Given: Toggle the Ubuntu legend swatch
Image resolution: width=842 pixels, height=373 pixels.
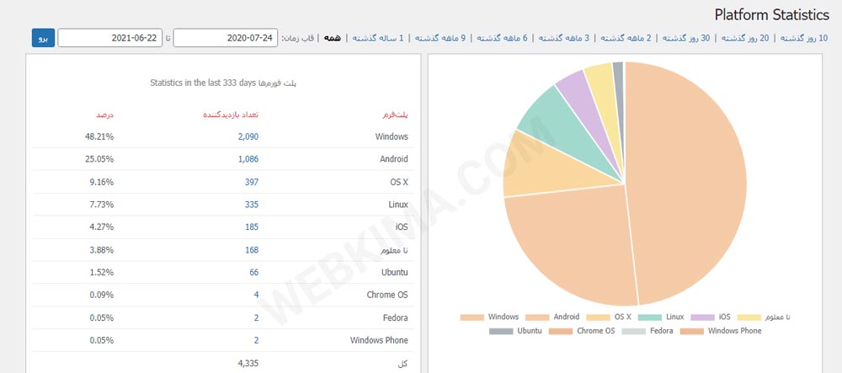Looking at the screenshot, I should click(500, 331).
